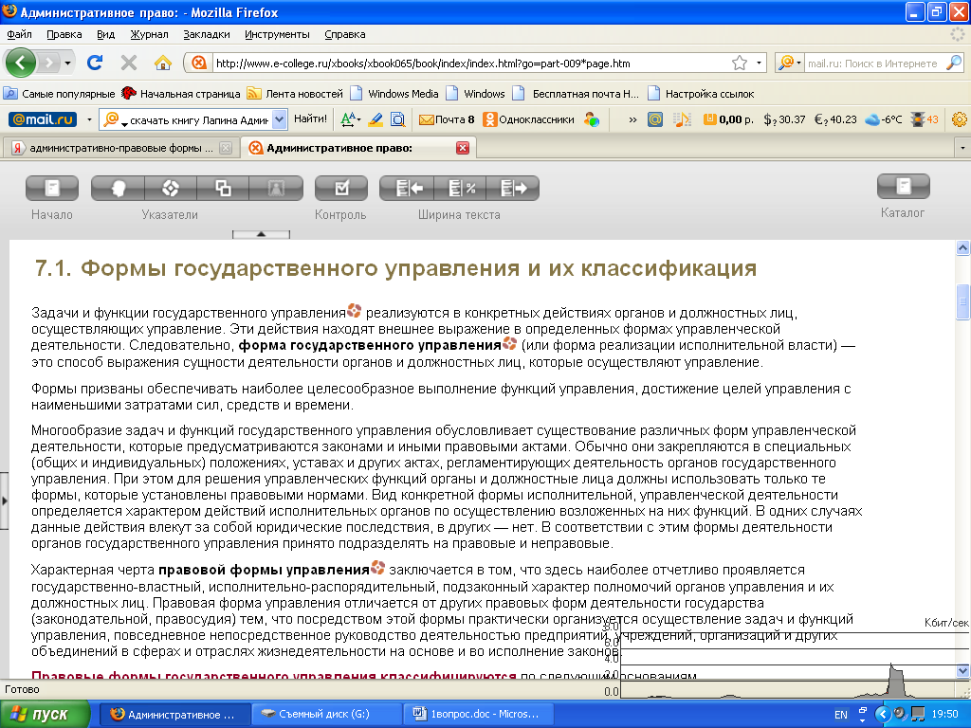The image size is (971, 728).
Task: Open Начальная страница bookmark
Action: (x=181, y=94)
